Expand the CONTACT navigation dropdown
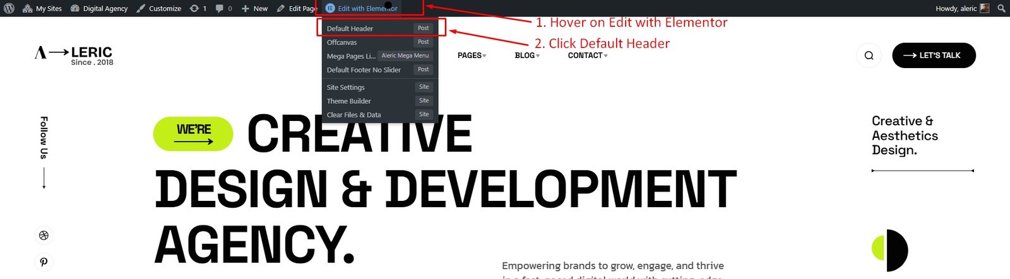This screenshot has width=1010, height=279. click(587, 55)
